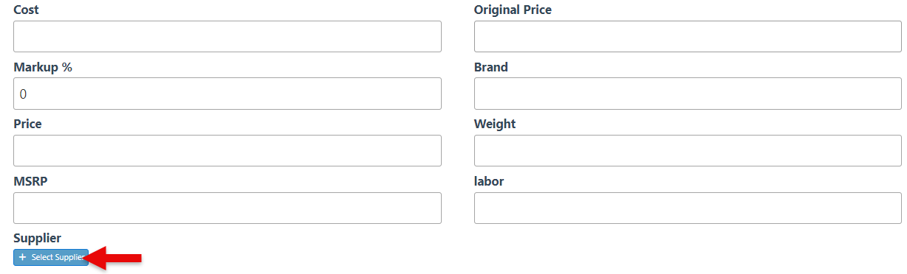Select the Markup % label
This screenshot has width=907, height=274.
pyautogui.click(x=43, y=67)
